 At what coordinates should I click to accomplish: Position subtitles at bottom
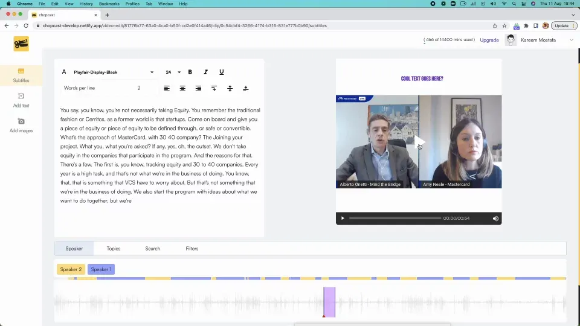pos(245,88)
